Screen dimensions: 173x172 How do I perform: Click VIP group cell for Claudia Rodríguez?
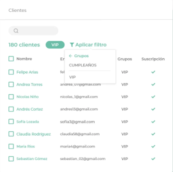[124, 134]
